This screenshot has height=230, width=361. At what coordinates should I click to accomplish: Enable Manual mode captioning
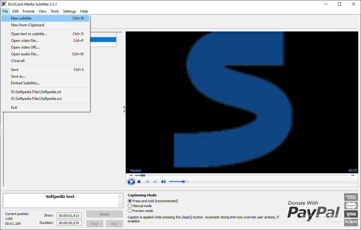pos(130,206)
